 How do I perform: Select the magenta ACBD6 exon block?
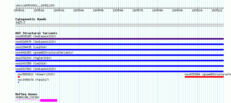pos(49,100)
